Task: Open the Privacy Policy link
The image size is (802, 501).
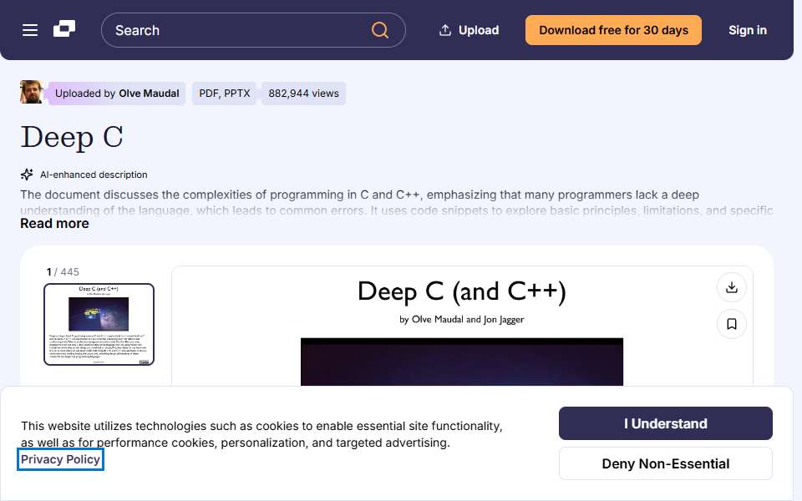Action: pyautogui.click(x=60, y=459)
